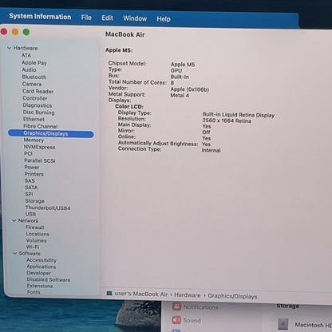Open the Help menu
The width and height of the screenshot is (332, 332).
[164, 19]
